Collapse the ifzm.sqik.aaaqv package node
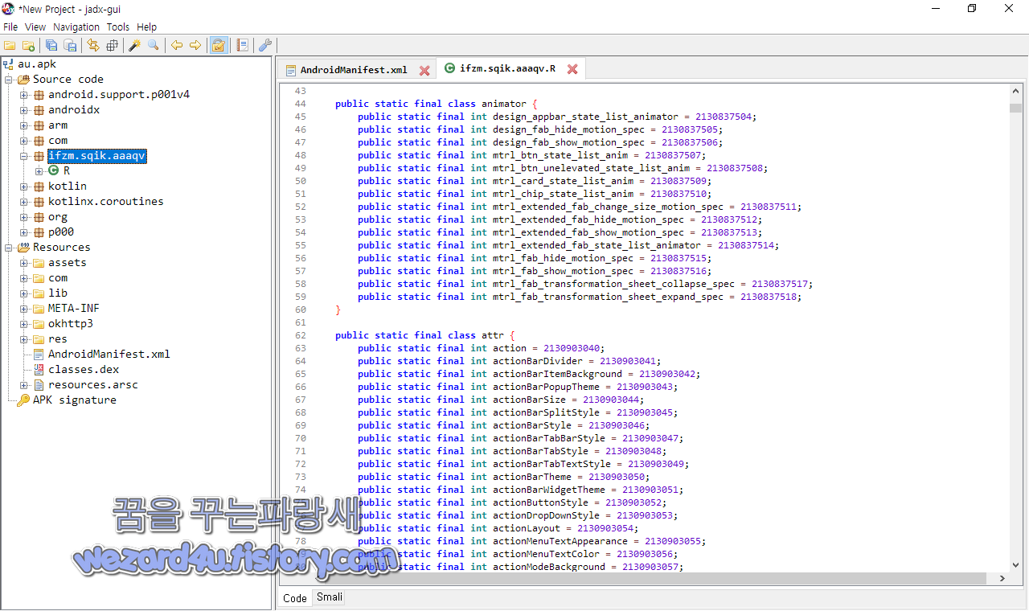Image resolution: width=1029 pixels, height=611 pixels. click(24, 156)
